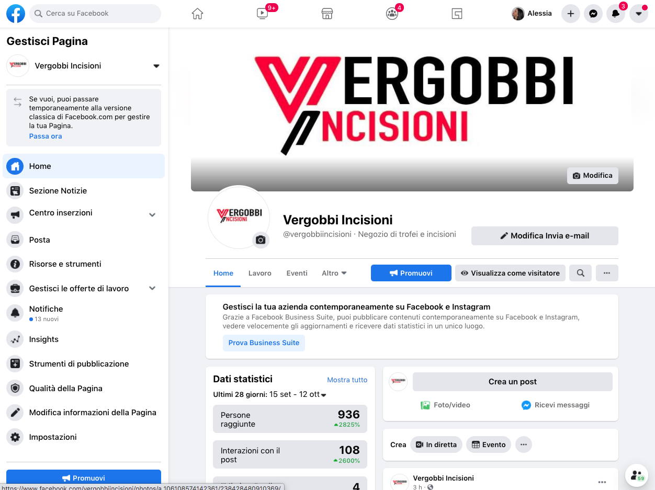Click the Cerca su Facebook search field
The image size is (655, 490).
point(95,14)
